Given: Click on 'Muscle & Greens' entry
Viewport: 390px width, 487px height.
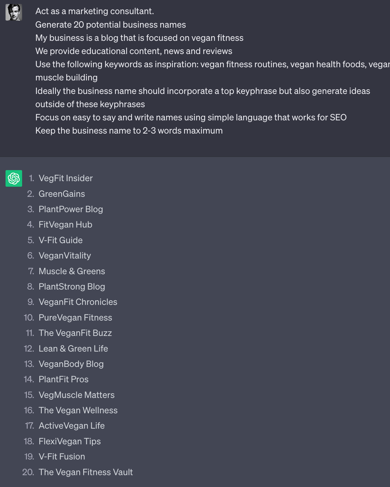Looking at the screenshot, I should click(x=72, y=271).
